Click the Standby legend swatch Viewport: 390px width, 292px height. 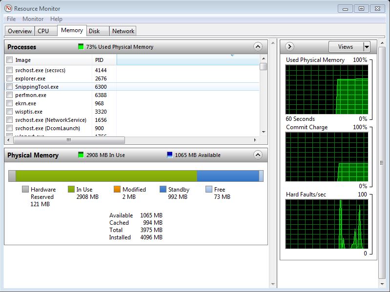[163, 189]
